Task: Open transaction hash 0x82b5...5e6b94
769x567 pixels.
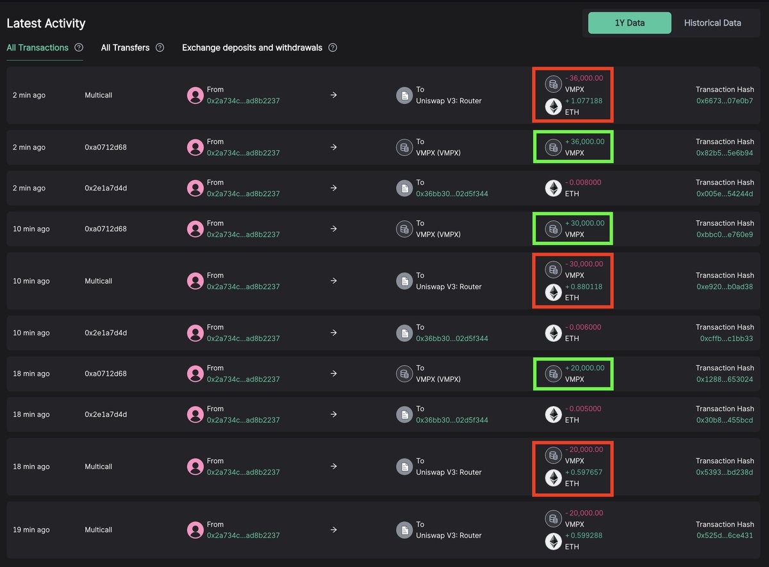Action: tap(724, 153)
